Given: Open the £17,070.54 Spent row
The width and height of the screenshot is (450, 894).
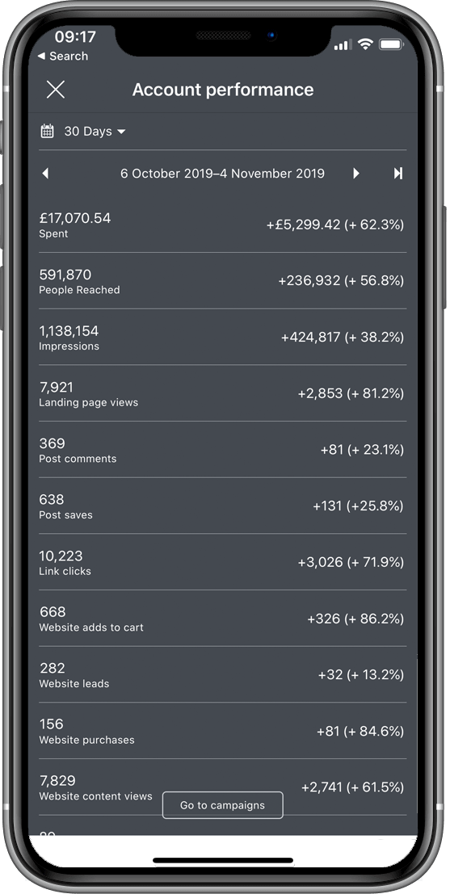Looking at the screenshot, I should 222,225.
